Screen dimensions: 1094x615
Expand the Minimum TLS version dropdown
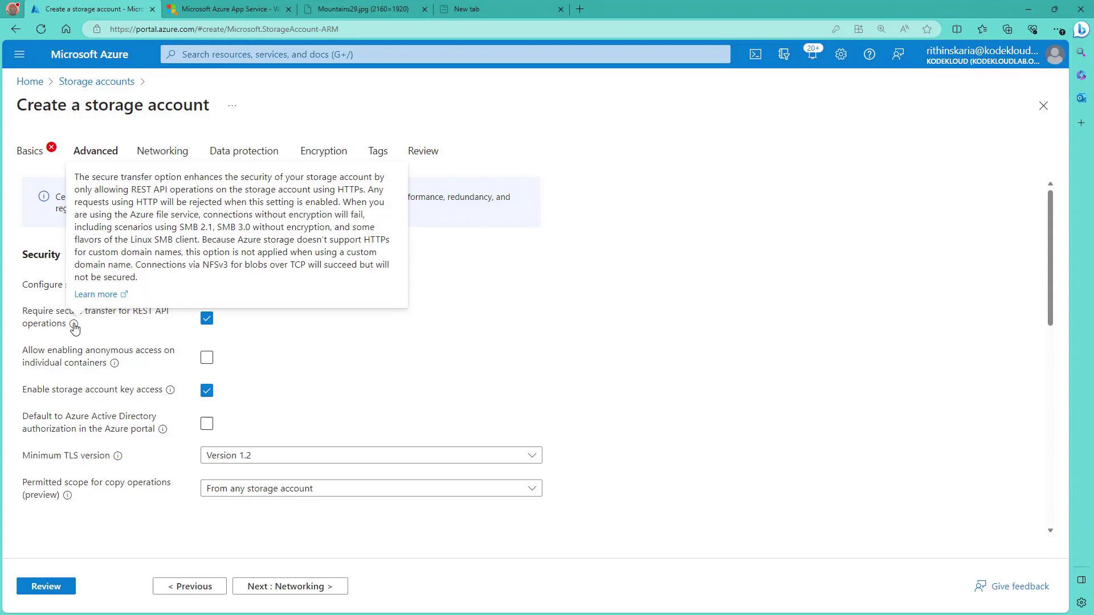(371, 456)
